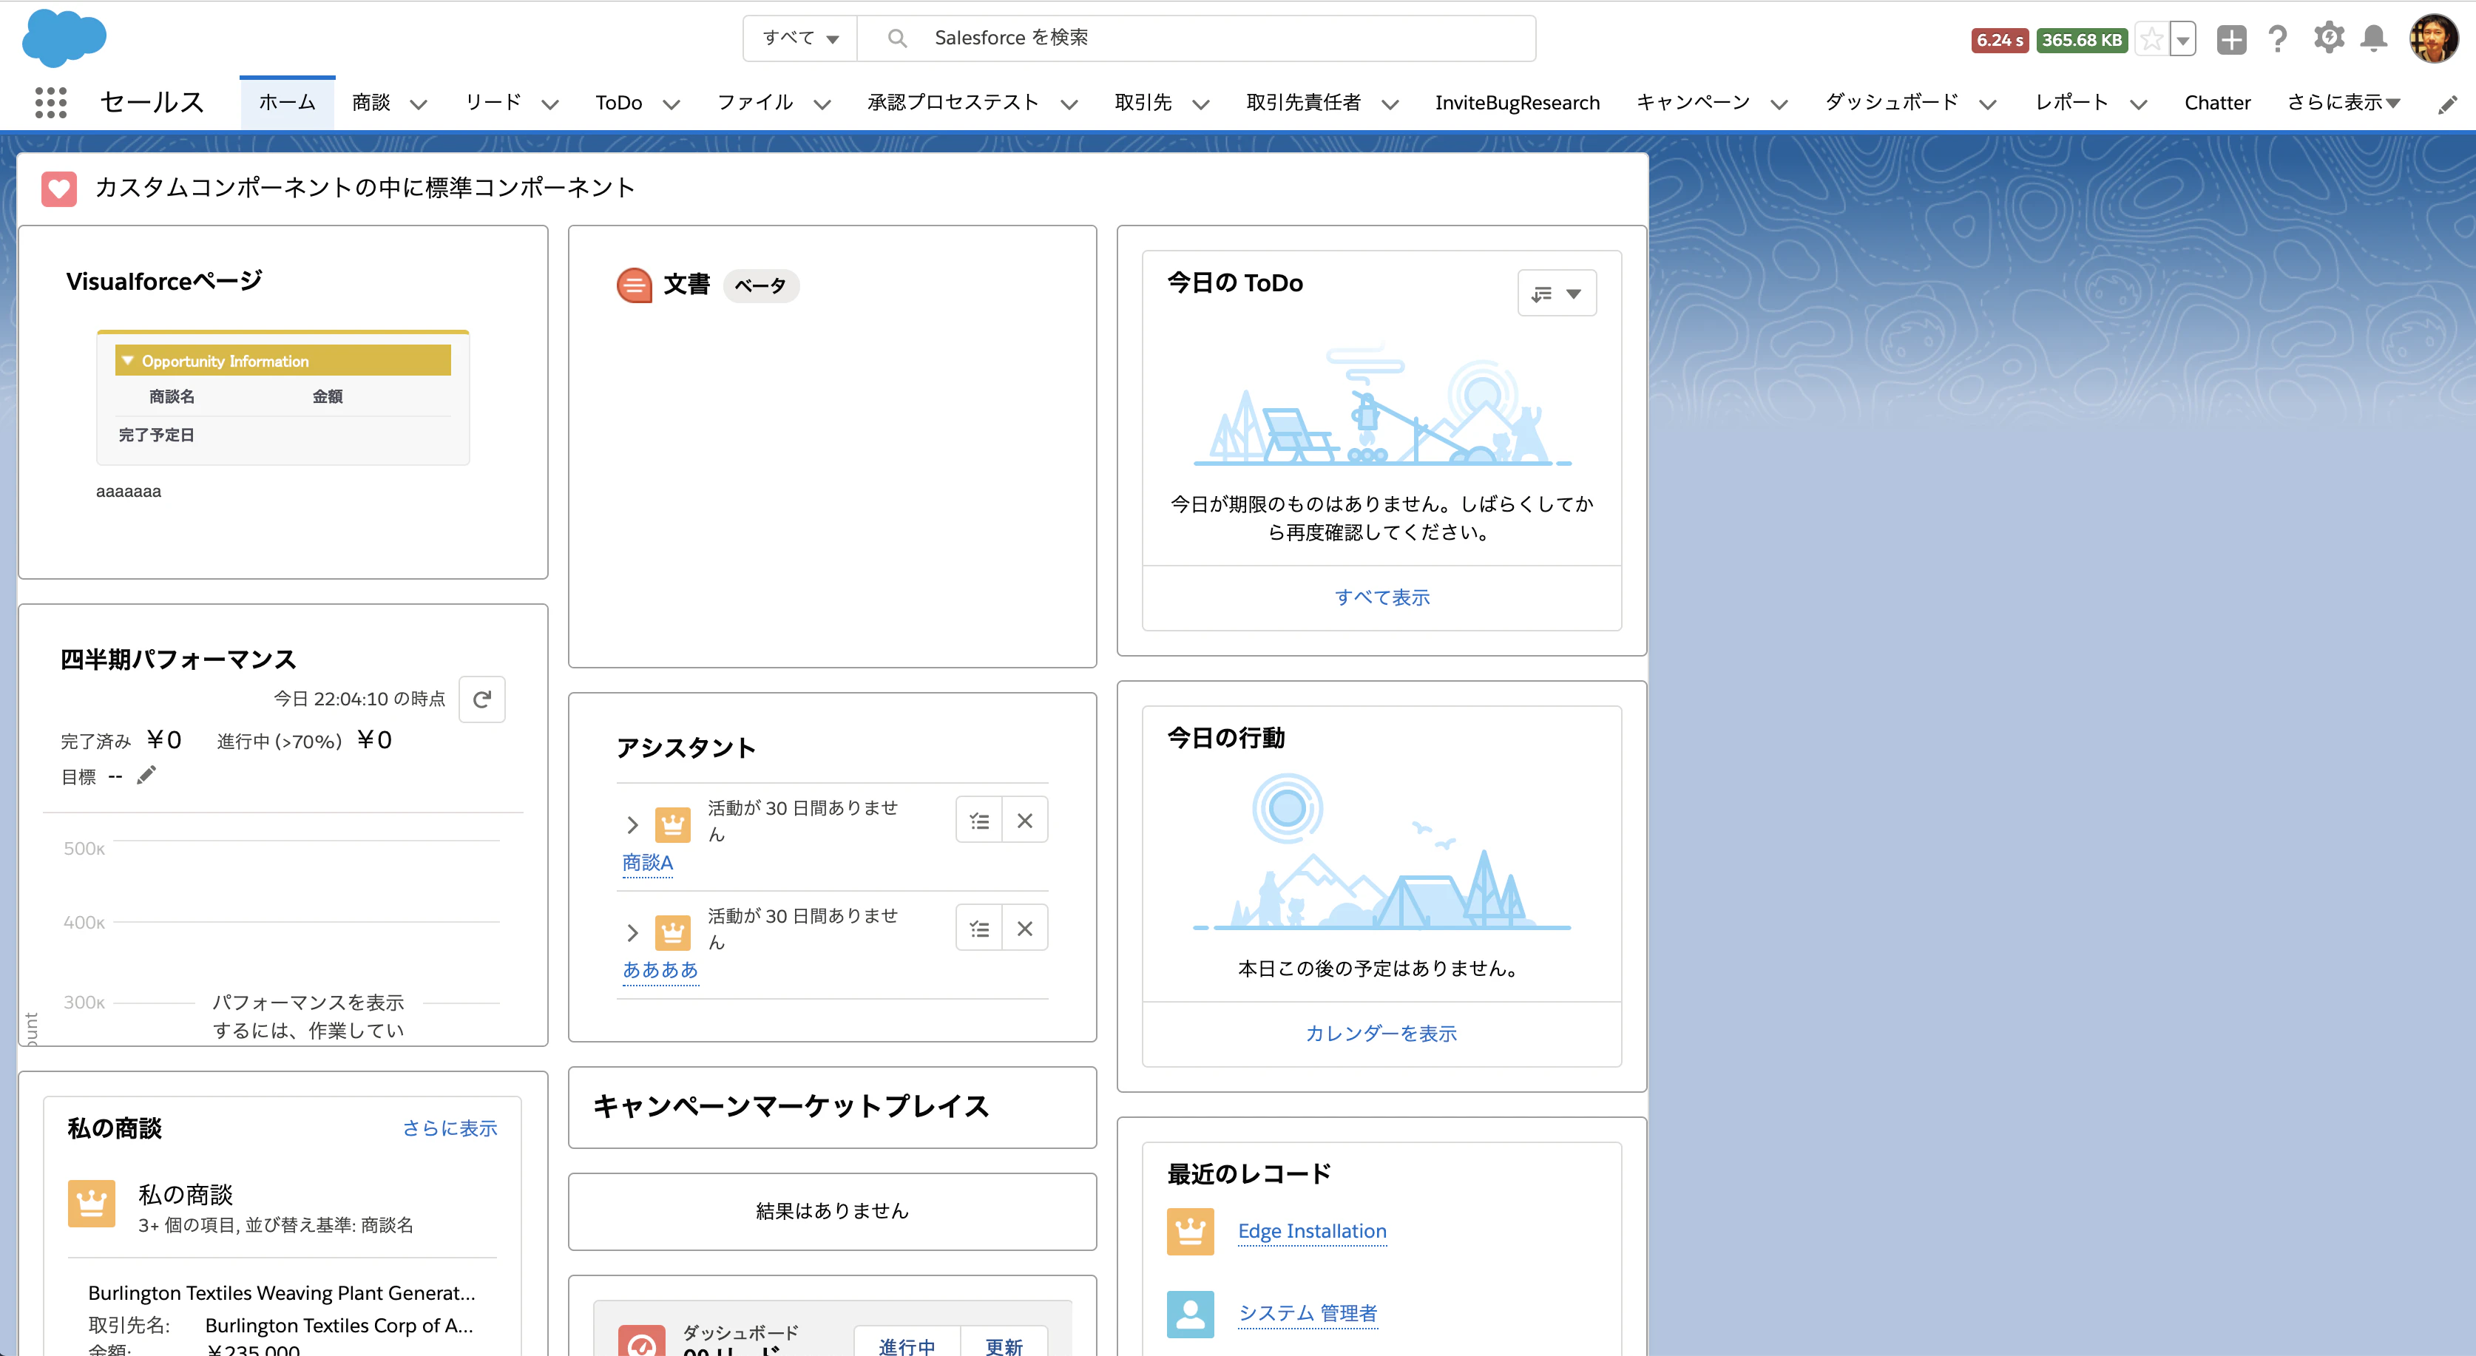
Task: Click the カレンダーを表示 link
Action: point(1380,1033)
